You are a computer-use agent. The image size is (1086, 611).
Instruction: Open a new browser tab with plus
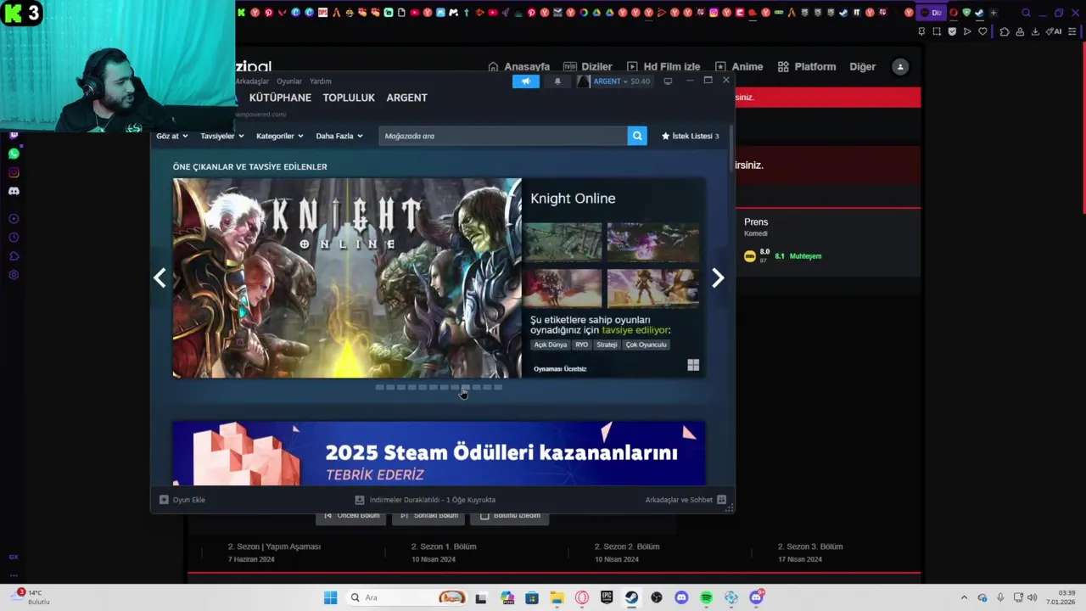point(994,13)
